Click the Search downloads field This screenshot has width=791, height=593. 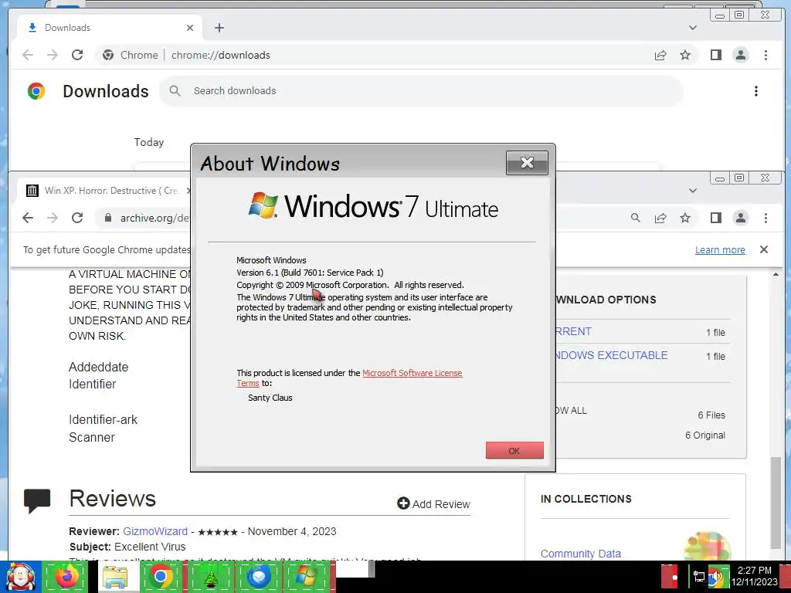421,91
